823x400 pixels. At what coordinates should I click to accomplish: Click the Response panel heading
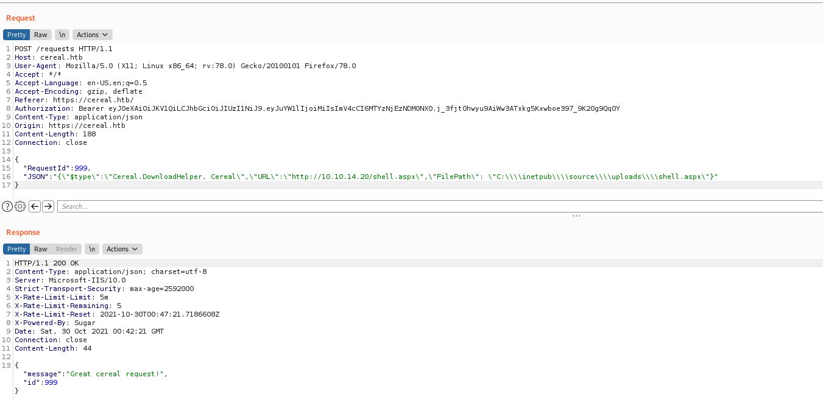coord(23,233)
